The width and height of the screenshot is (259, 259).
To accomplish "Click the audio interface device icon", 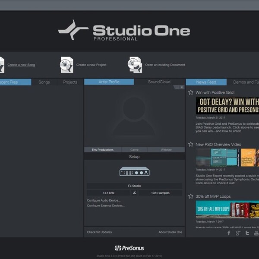I will coord(134,171).
